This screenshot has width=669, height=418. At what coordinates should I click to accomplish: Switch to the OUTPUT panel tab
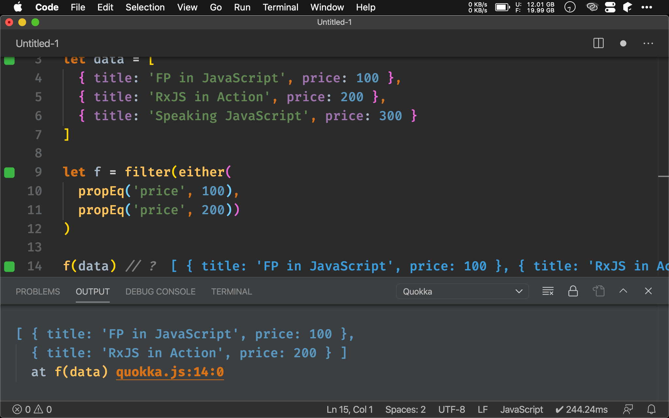[x=93, y=291]
